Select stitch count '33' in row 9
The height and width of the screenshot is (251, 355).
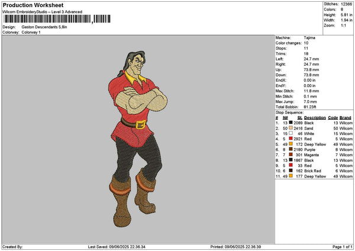pos(300,166)
